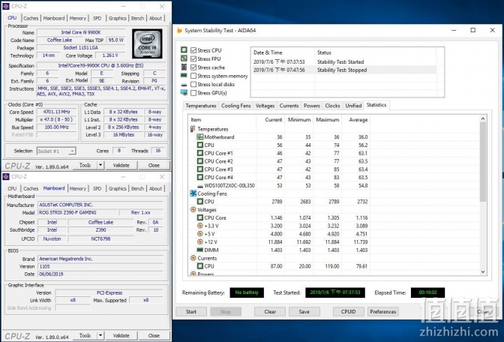Enable Stress GPU(s) checkbox
The height and width of the screenshot is (342, 504).
[x=193, y=93]
